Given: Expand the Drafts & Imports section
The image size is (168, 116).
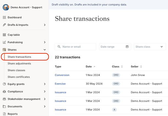Looking at the screenshot, I should [x=45, y=25].
